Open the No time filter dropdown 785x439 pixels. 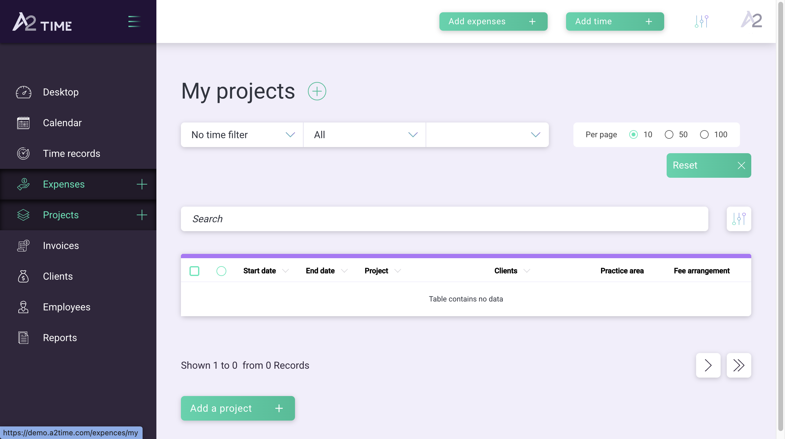(242, 135)
